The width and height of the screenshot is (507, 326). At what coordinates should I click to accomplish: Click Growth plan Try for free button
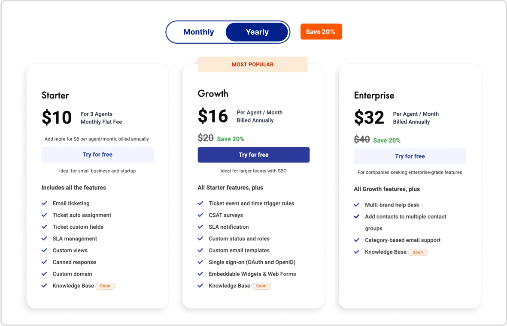(253, 155)
